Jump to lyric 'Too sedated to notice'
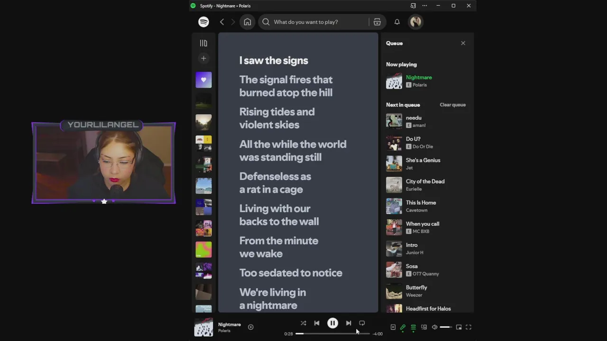The image size is (607, 341). coord(291,273)
